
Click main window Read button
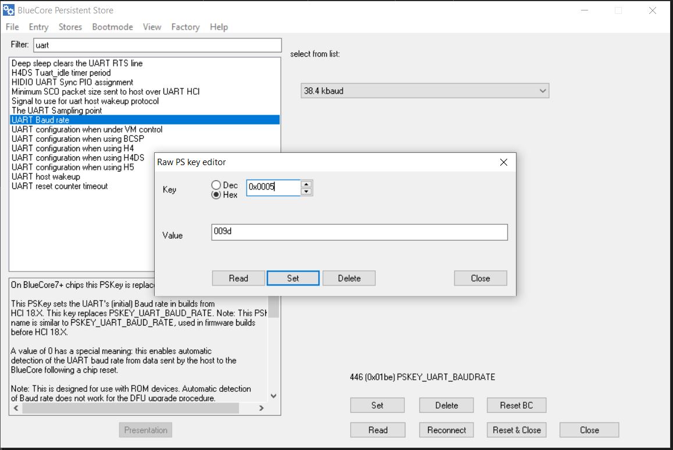378,430
